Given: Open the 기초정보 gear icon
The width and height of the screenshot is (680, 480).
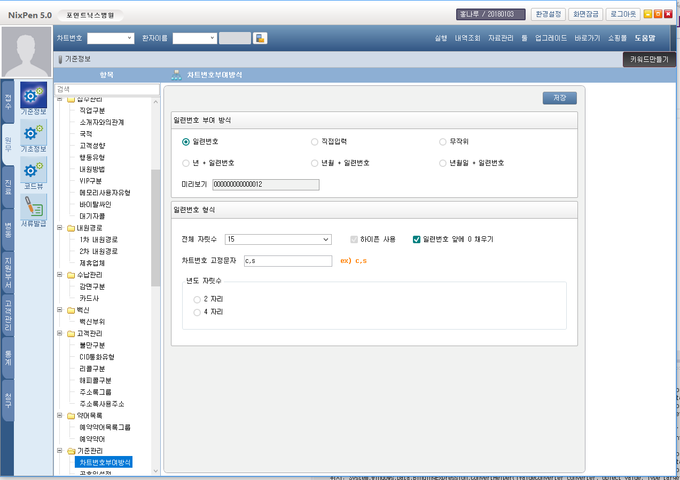Looking at the screenshot, I should (34, 132).
